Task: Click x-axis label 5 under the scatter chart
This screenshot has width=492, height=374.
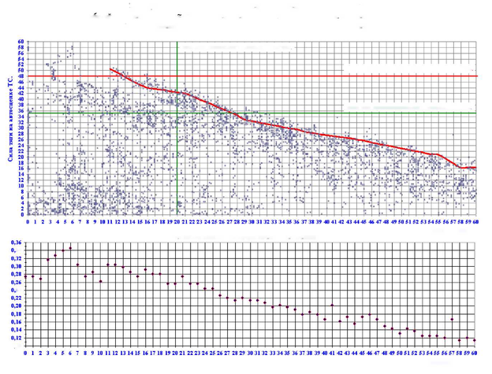Action: pos(65,221)
